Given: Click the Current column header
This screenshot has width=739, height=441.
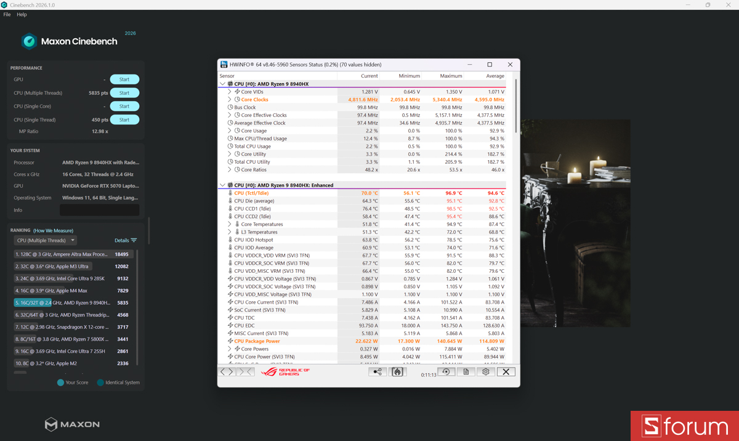Looking at the screenshot, I should (x=369, y=76).
